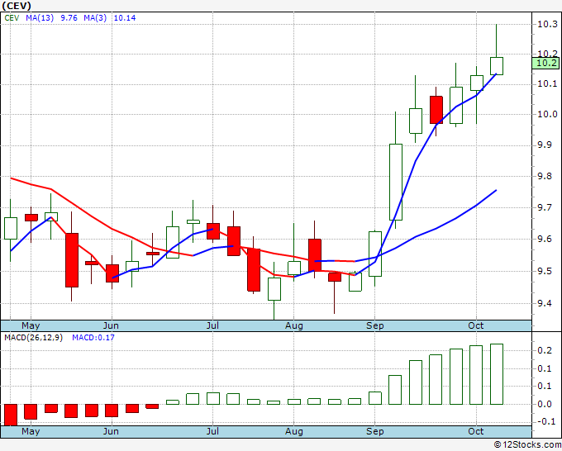562x451 pixels.
Task: Click Oct on the price chart axis
Action: tap(476, 326)
